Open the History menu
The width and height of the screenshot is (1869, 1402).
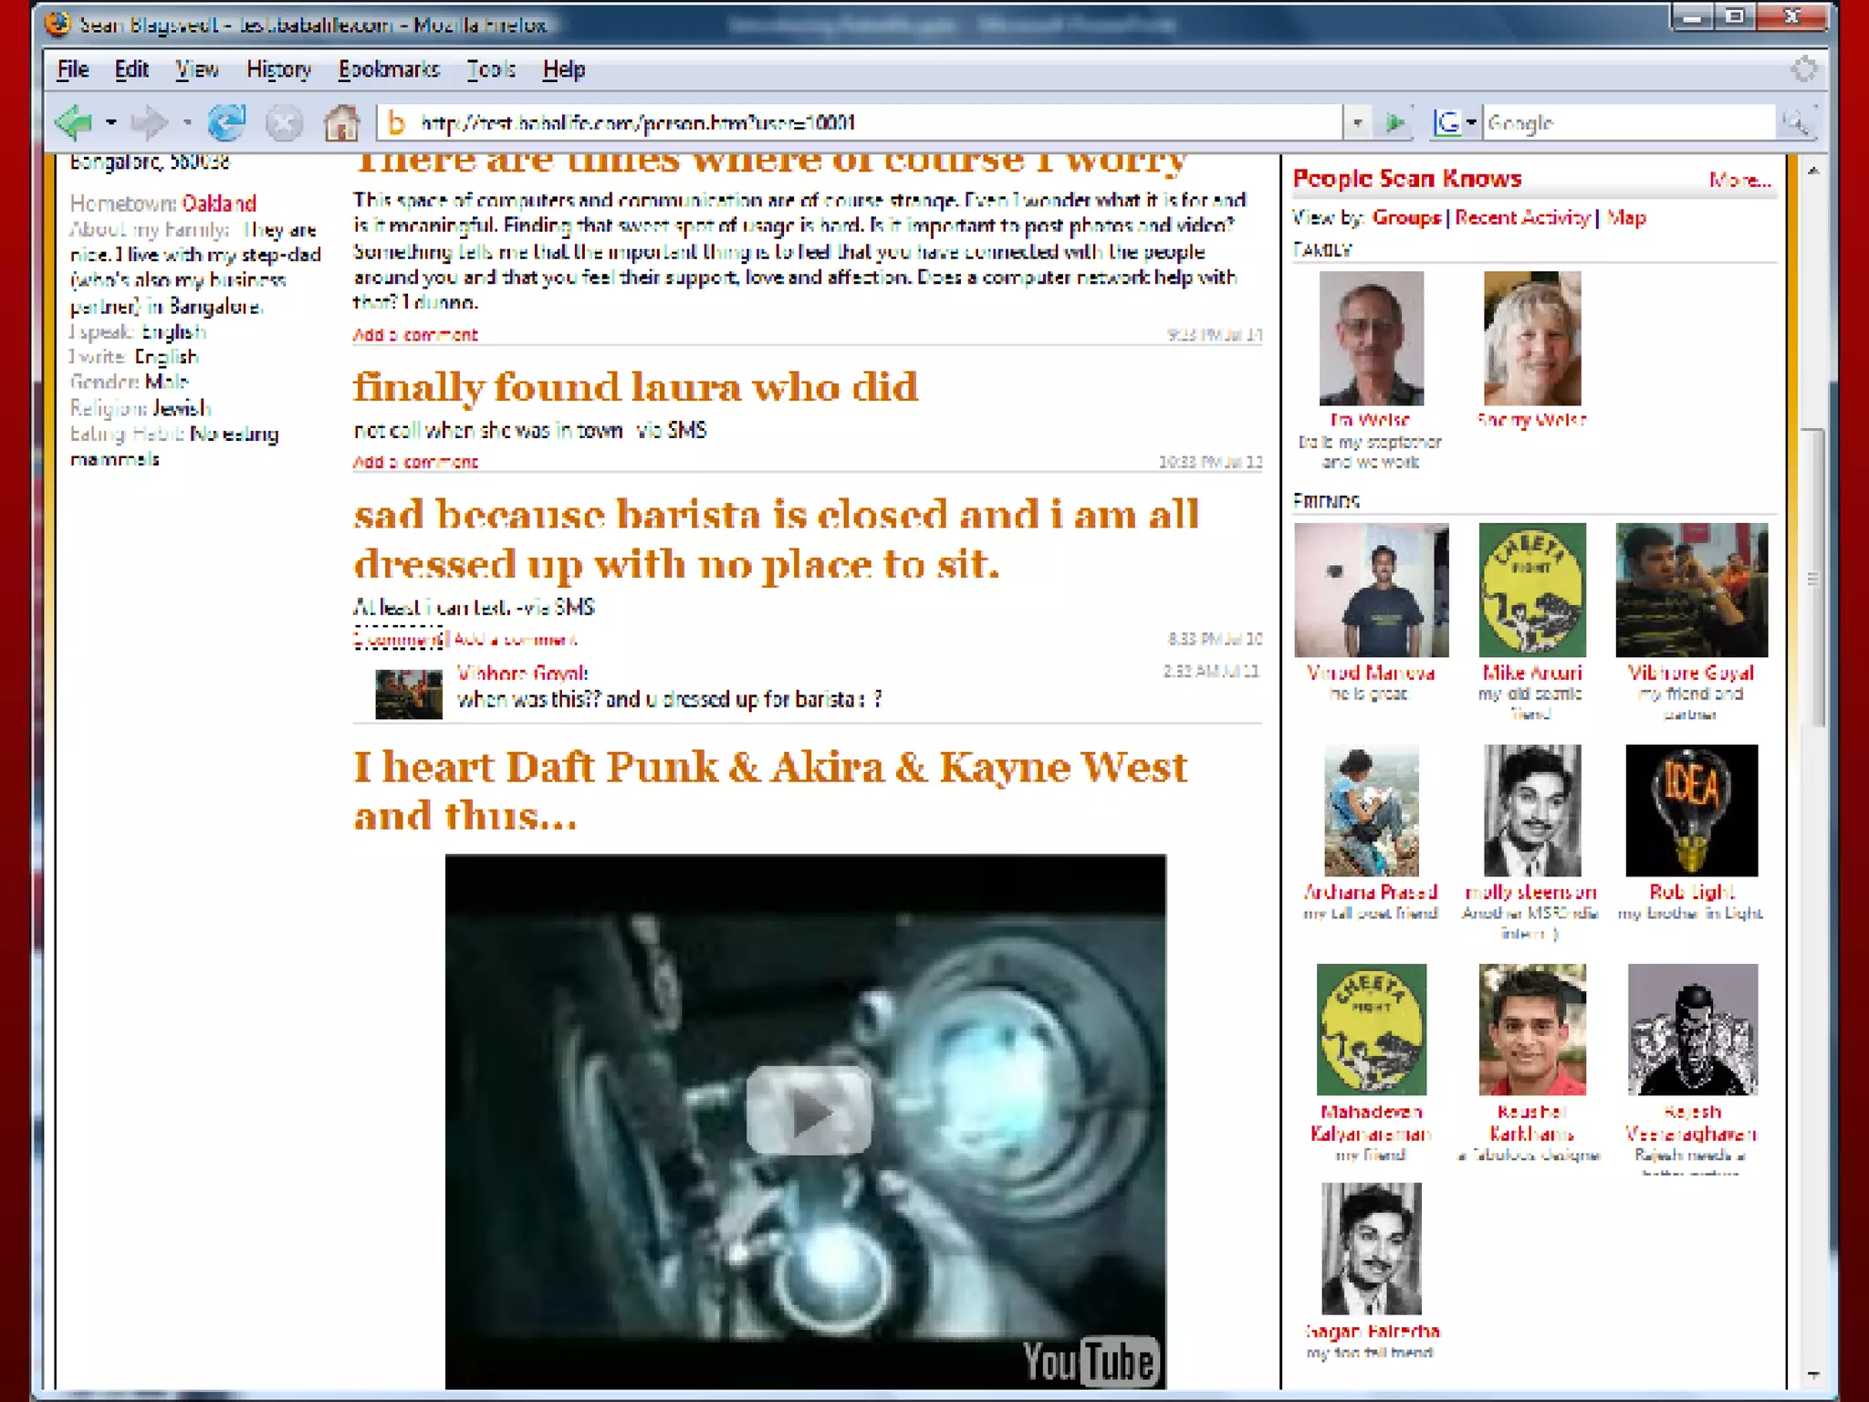(x=278, y=69)
